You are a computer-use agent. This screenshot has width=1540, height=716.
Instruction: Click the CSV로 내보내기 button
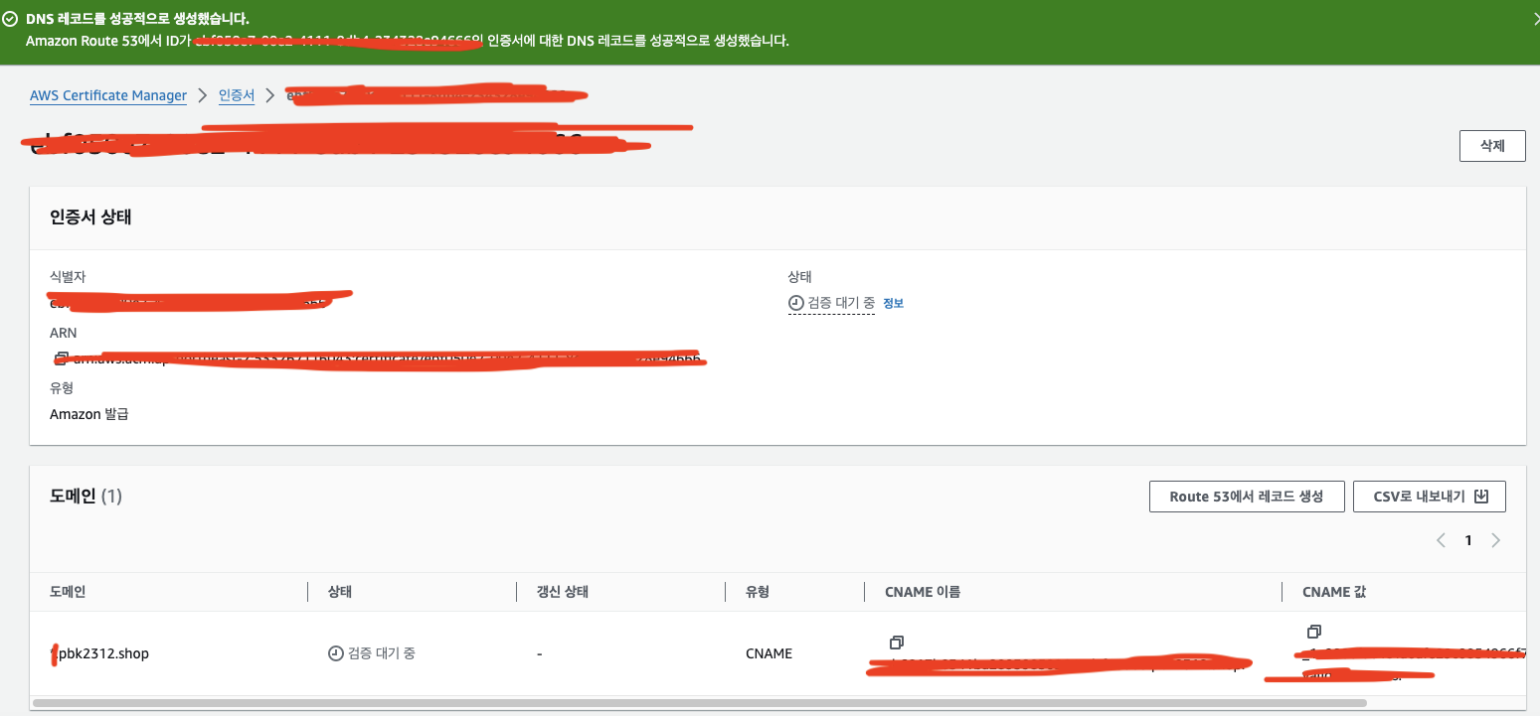[1430, 497]
